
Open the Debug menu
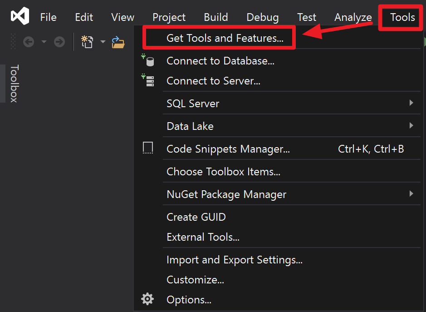click(262, 17)
